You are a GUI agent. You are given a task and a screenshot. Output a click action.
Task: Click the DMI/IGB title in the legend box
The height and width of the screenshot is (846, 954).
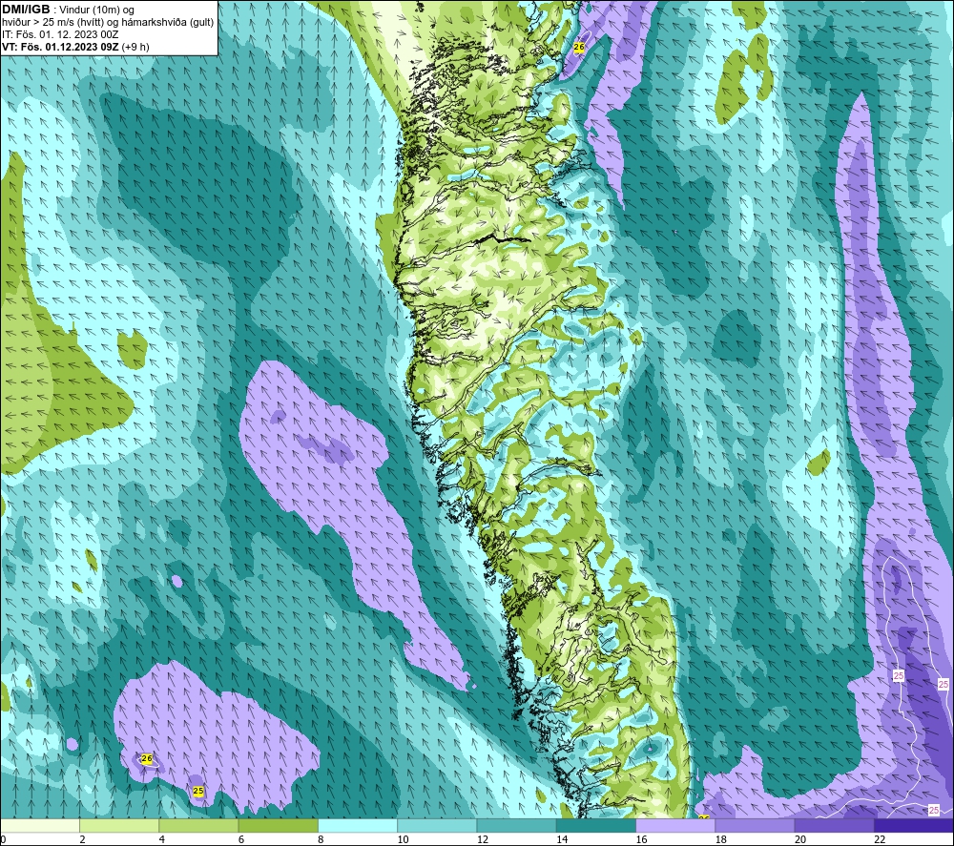pos(26,10)
